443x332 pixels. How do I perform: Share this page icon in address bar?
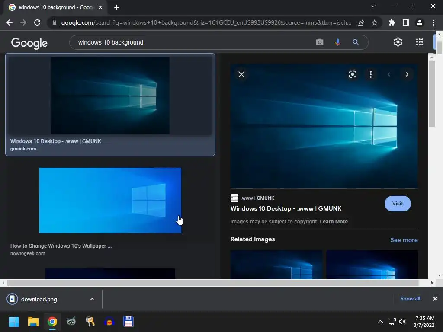click(361, 22)
